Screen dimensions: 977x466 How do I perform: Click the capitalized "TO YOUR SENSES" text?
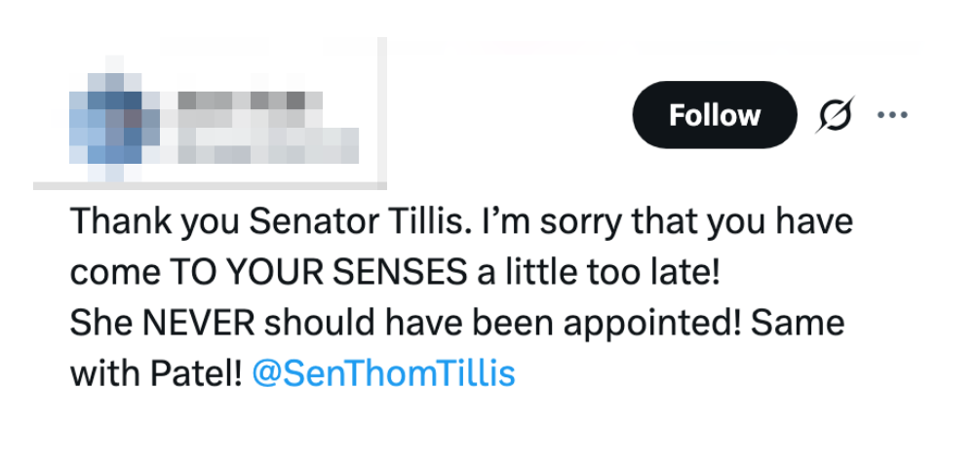[x=318, y=273]
